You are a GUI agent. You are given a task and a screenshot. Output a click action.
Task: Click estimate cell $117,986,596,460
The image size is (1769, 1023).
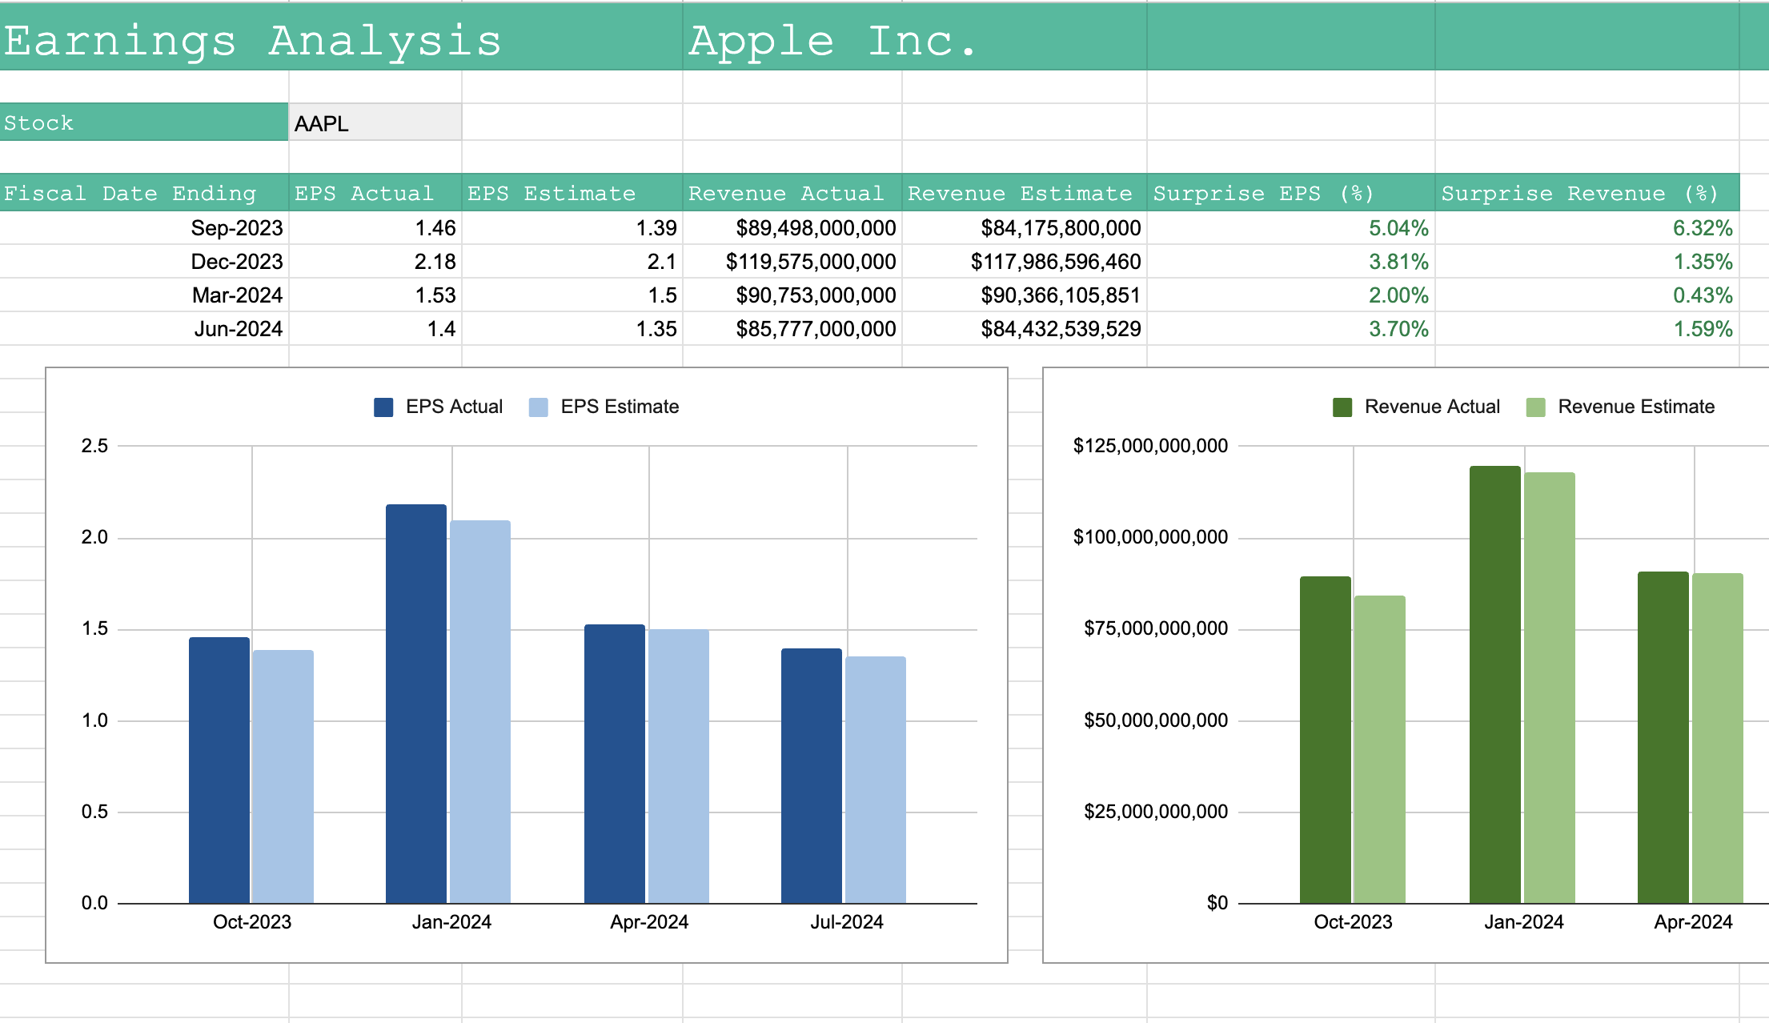[x=1025, y=262]
